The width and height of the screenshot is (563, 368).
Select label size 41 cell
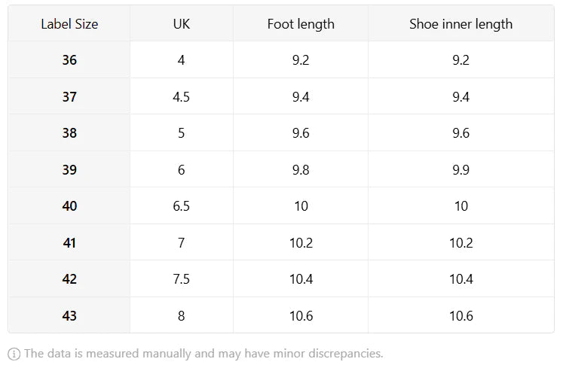point(69,243)
